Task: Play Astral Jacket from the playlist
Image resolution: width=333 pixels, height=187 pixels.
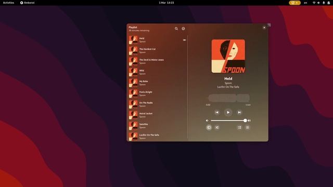Action: pyautogui.click(x=157, y=115)
